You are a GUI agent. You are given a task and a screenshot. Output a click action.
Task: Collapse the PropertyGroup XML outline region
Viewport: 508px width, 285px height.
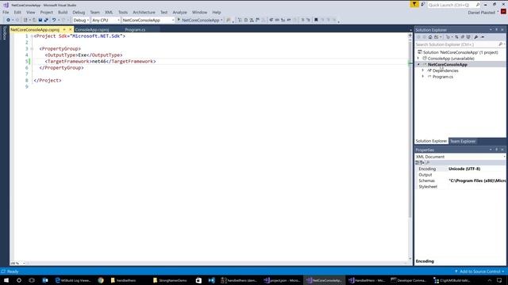pyautogui.click(x=32, y=49)
